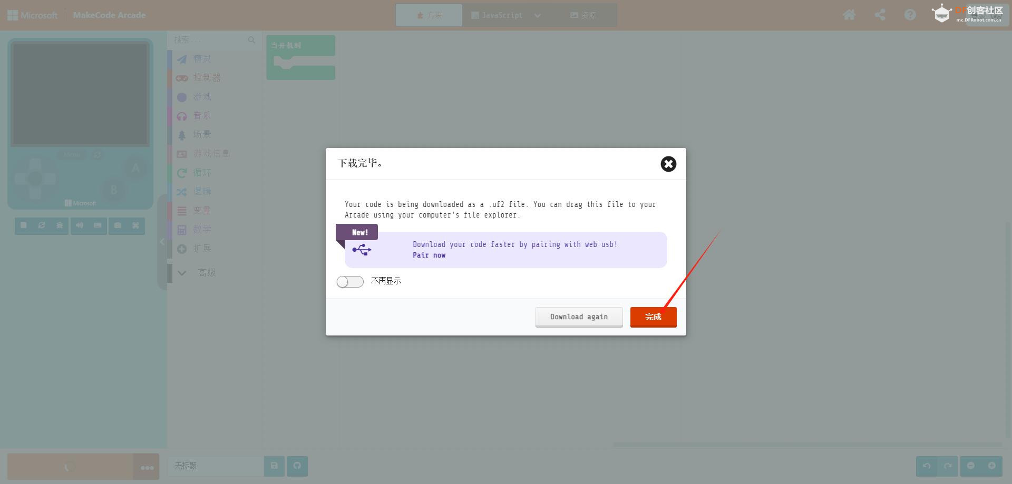Open the 循环 loops category
1012x484 pixels.
214,173
